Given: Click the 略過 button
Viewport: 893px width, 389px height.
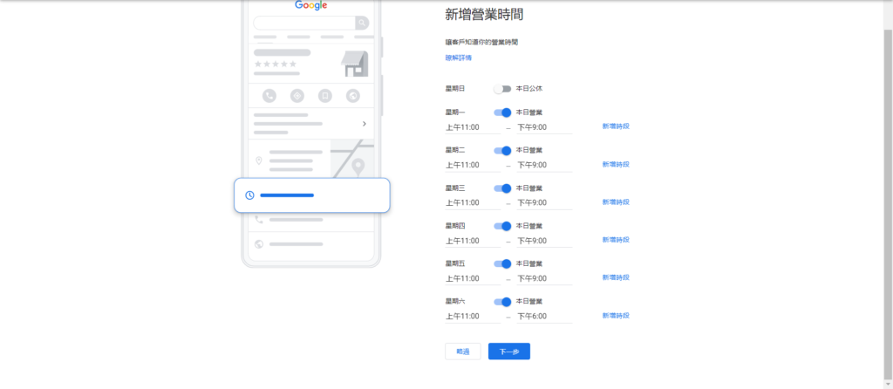Looking at the screenshot, I should click(463, 351).
